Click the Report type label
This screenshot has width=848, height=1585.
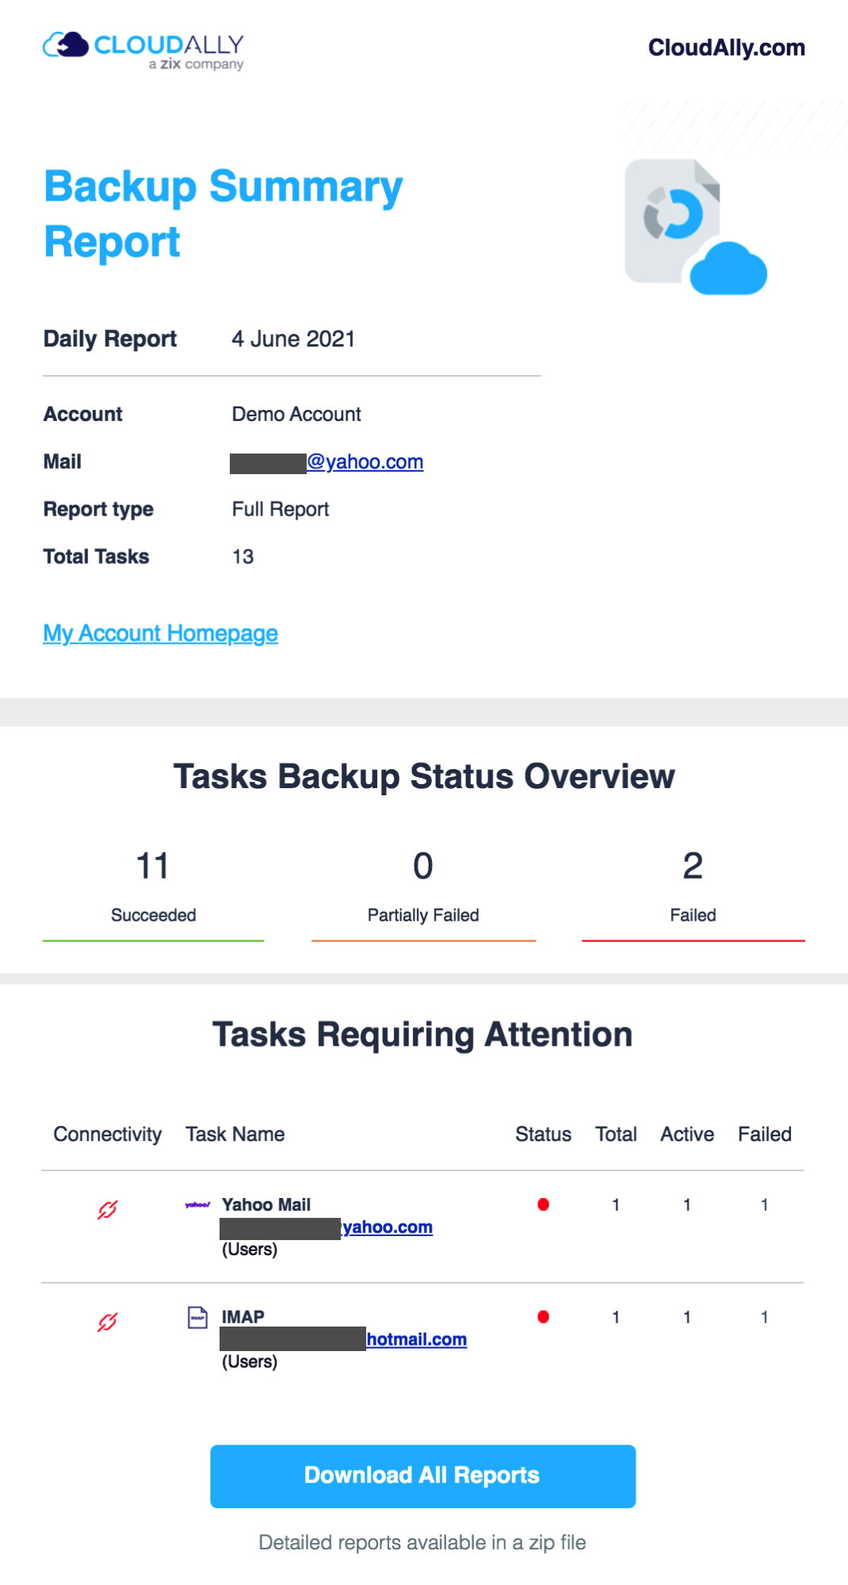pyautogui.click(x=98, y=509)
